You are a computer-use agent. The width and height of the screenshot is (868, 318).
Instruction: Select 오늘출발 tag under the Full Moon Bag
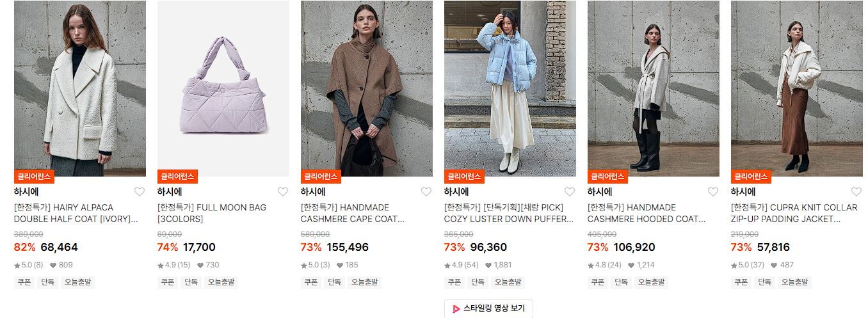pyautogui.click(x=221, y=282)
